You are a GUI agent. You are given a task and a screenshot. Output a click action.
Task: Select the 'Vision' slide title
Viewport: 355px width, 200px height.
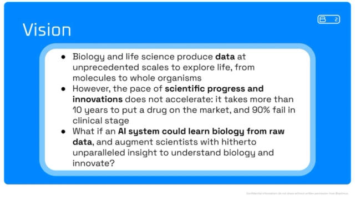[47, 29]
